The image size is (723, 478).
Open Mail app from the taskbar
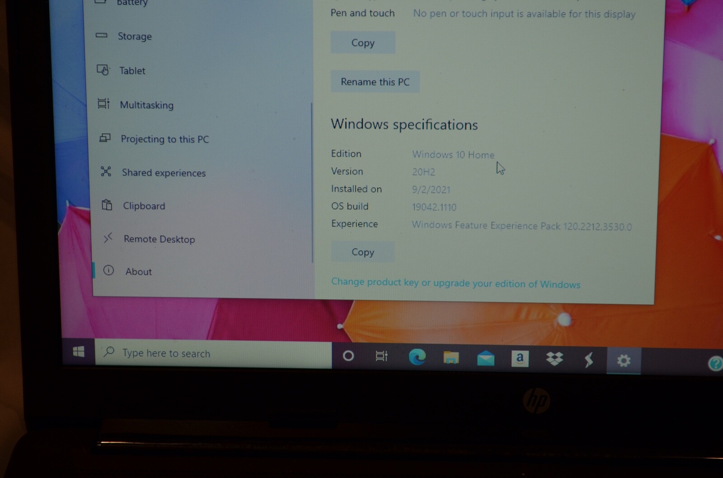485,359
